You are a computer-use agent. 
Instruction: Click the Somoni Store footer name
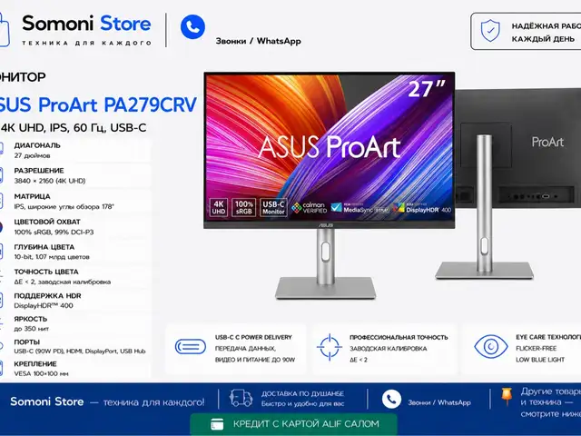(x=46, y=401)
